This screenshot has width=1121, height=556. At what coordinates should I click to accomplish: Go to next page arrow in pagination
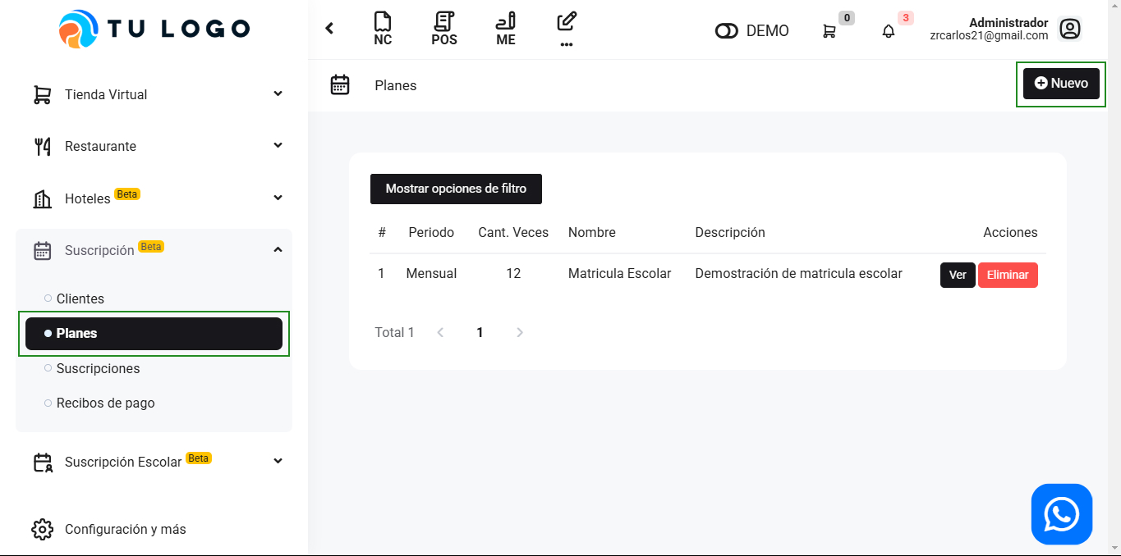pyautogui.click(x=519, y=332)
